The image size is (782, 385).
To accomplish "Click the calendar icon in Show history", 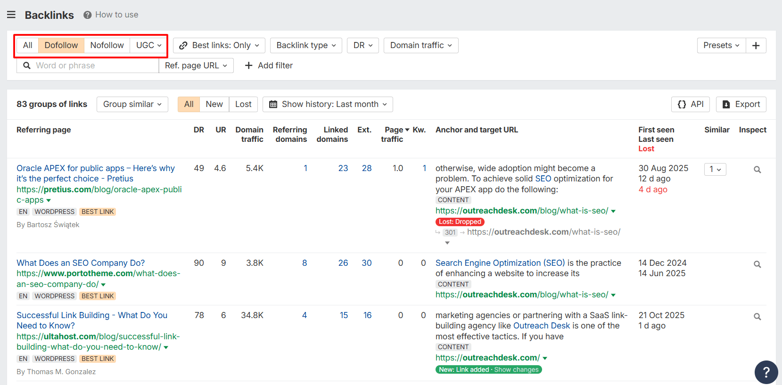I will 273,104.
